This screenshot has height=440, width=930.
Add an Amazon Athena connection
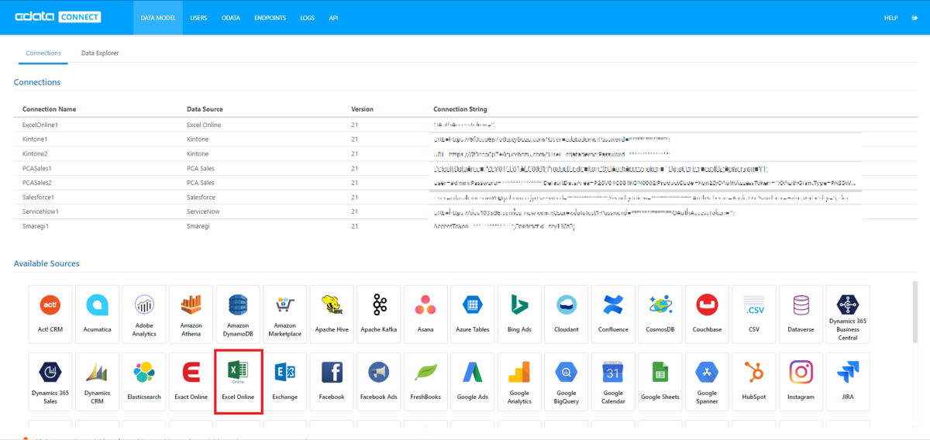click(191, 314)
